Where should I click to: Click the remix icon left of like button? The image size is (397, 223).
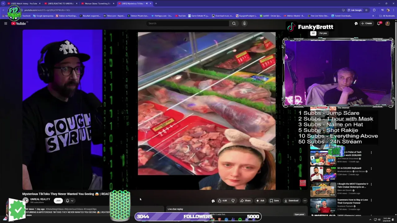(x=213, y=201)
